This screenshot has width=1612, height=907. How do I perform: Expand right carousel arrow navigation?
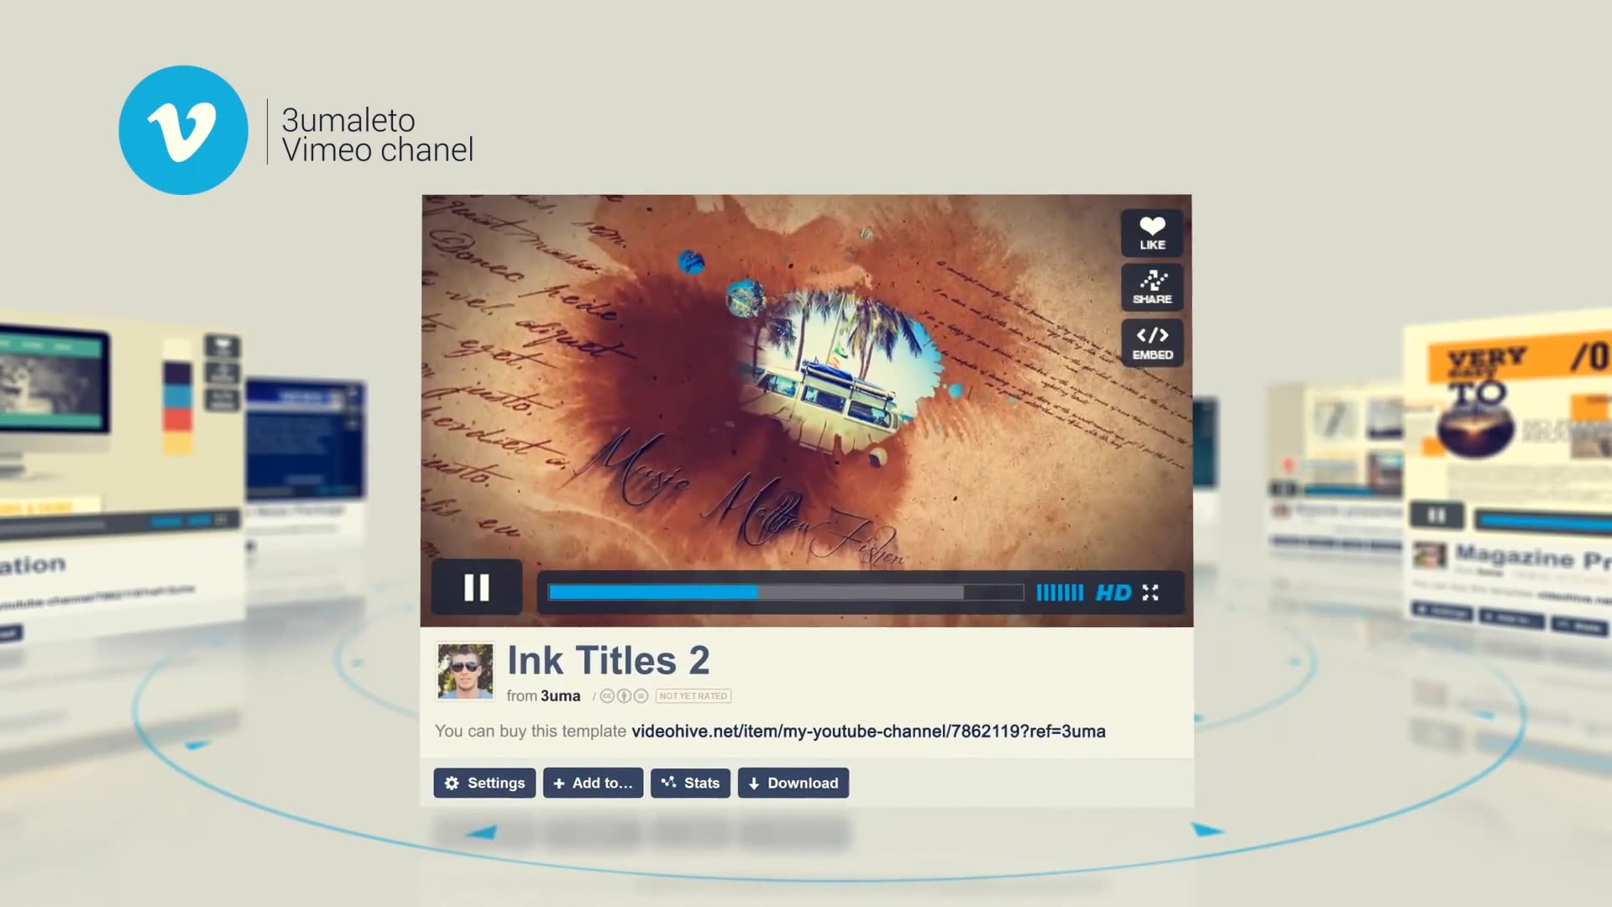pos(1208,830)
